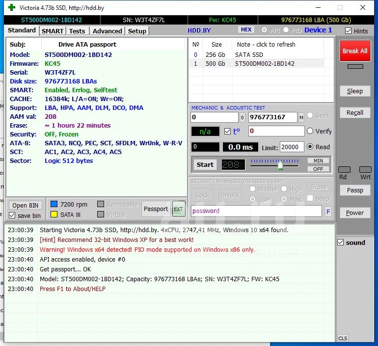Click the red Break All button
The height and width of the screenshot is (346, 378).
point(355,51)
